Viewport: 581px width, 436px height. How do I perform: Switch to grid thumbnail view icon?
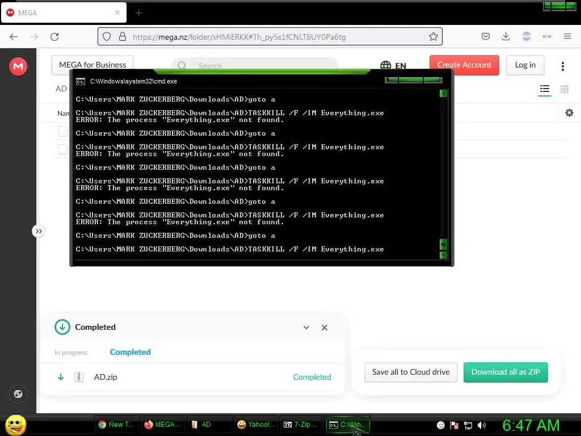coord(564,89)
